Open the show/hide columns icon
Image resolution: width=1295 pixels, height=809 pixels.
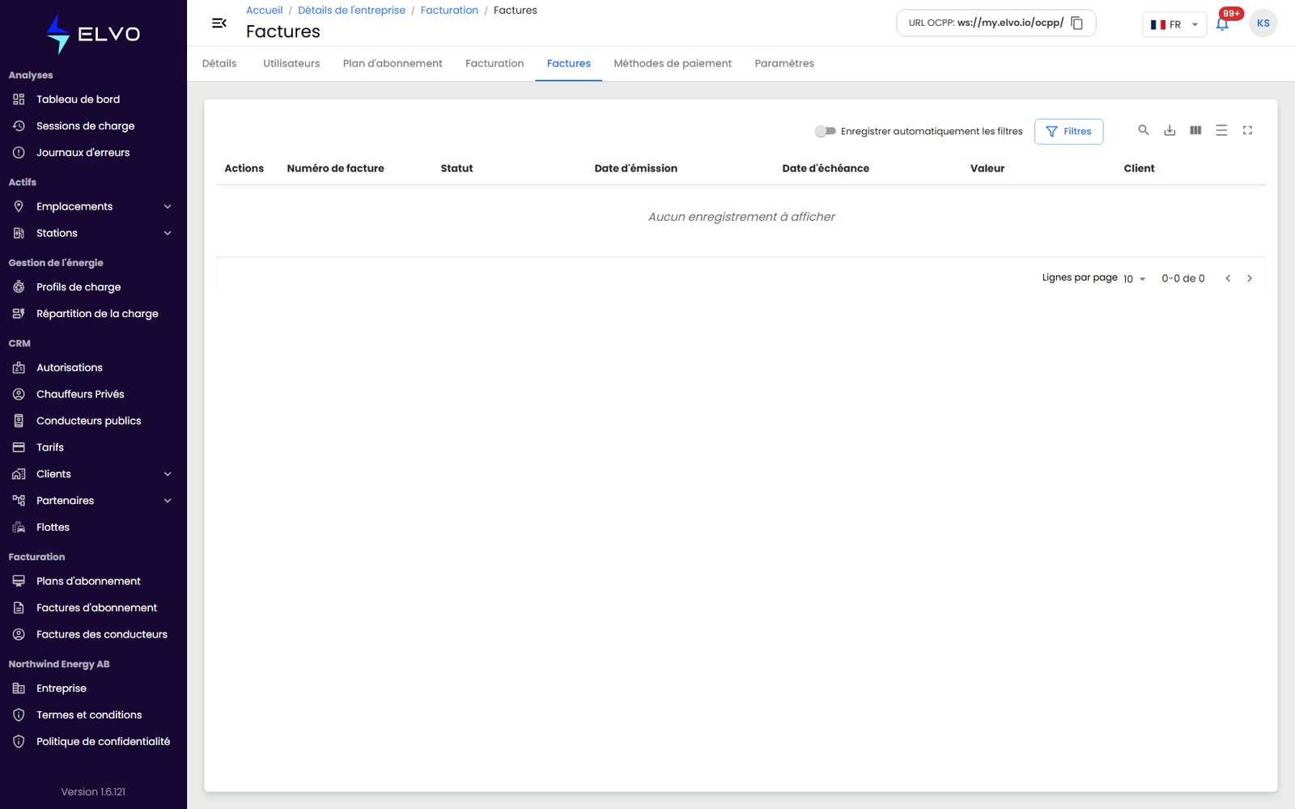[1195, 130]
